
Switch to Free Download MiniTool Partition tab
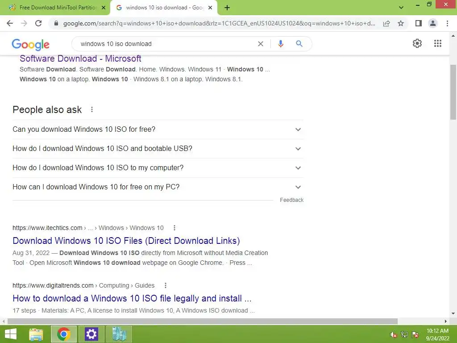click(x=55, y=8)
